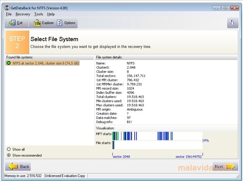Viewport: 243px width, 182px height.
Task: Click the Visualisation section label
Action: 105,128
